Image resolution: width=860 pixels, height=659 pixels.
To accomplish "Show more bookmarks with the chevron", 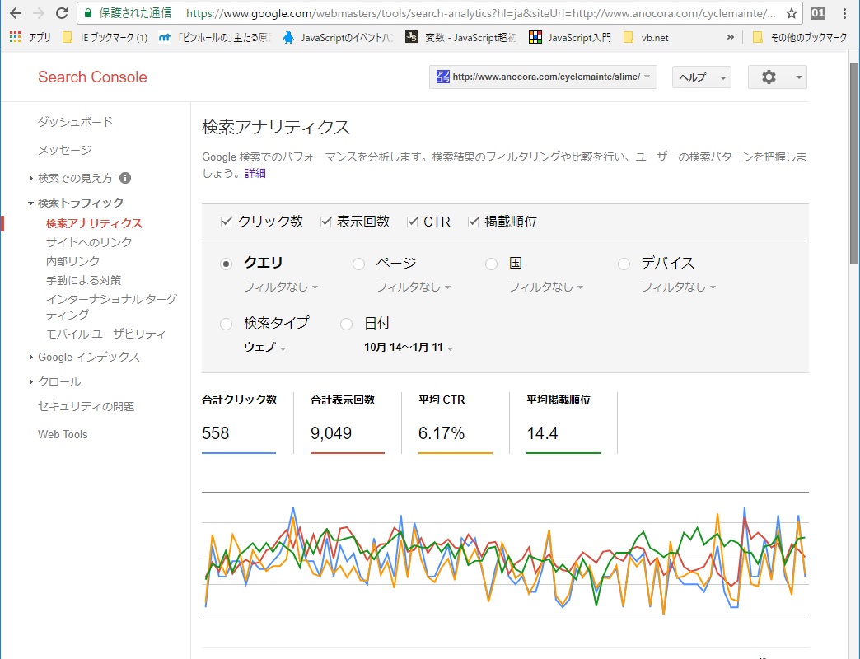I will point(730,37).
